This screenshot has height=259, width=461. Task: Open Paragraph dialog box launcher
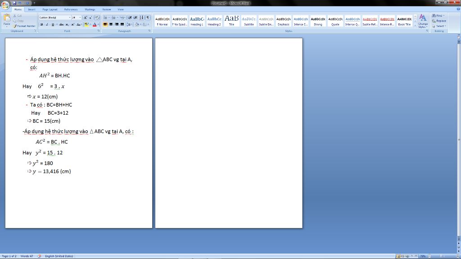click(x=149, y=31)
